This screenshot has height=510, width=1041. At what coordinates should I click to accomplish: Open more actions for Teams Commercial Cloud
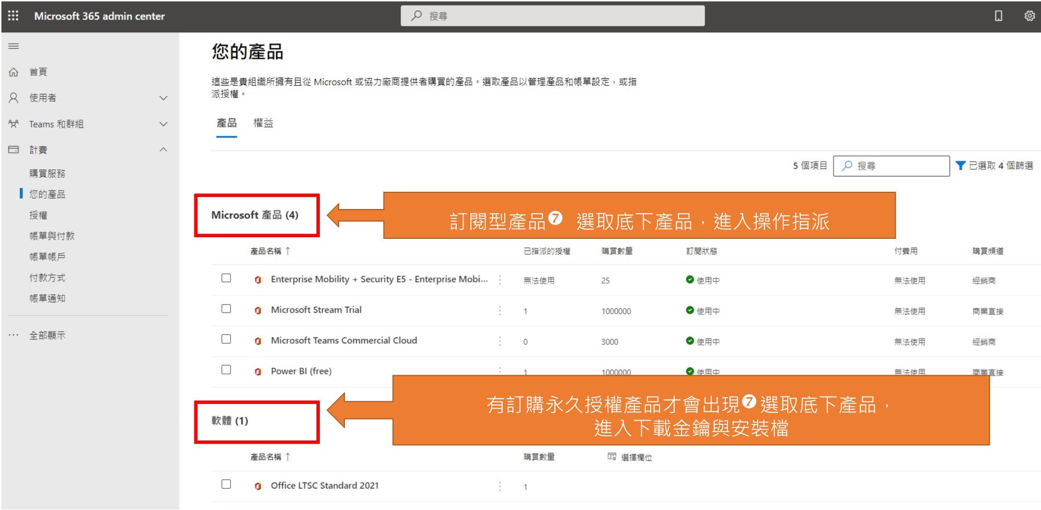(x=500, y=341)
